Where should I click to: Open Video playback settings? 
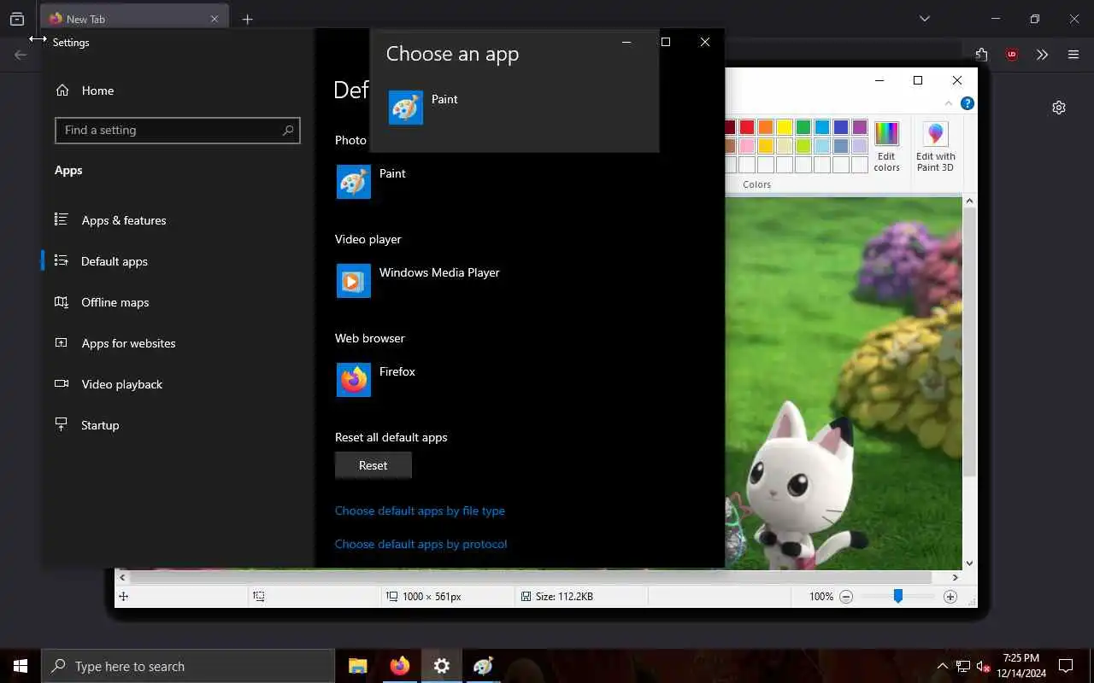[x=109, y=384]
